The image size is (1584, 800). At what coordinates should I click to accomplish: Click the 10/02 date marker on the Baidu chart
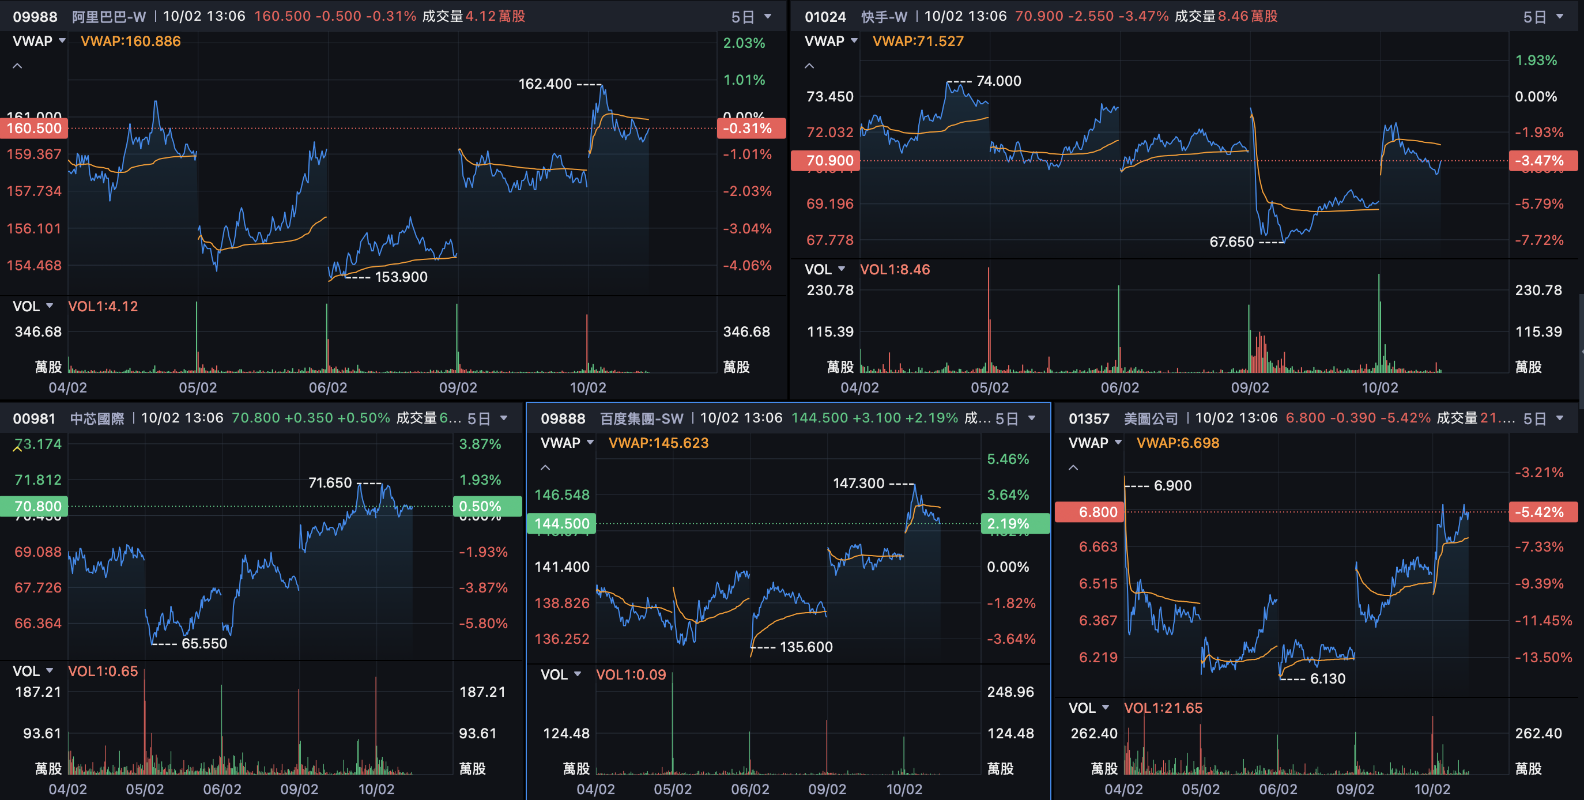point(904,789)
